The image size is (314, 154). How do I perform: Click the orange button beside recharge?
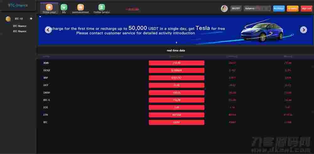[293, 8]
